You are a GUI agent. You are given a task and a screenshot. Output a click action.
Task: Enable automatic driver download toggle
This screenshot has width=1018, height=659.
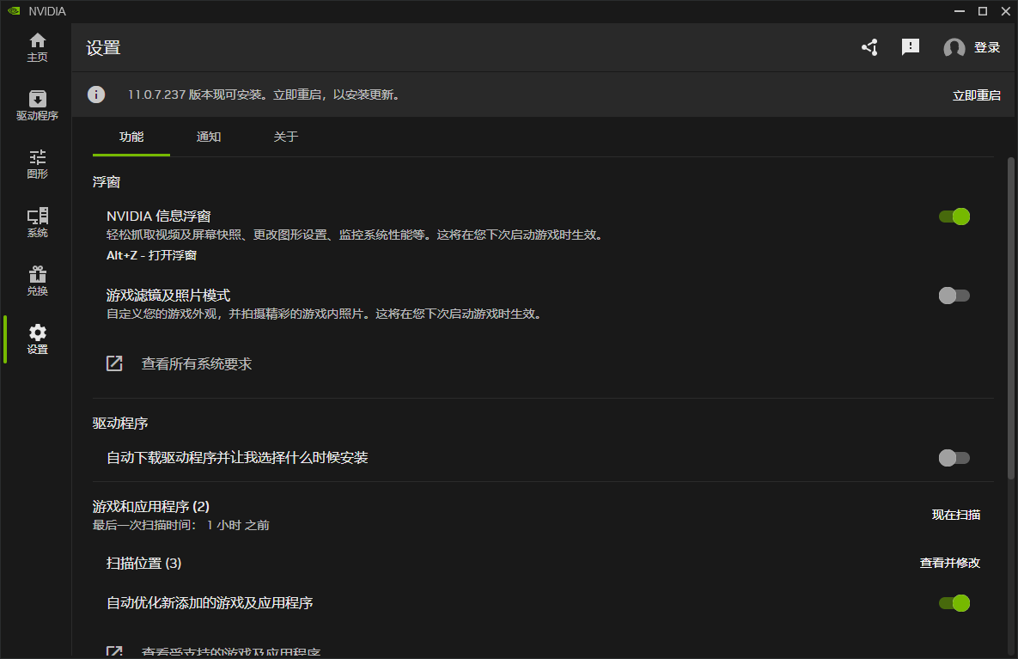[x=954, y=457]
